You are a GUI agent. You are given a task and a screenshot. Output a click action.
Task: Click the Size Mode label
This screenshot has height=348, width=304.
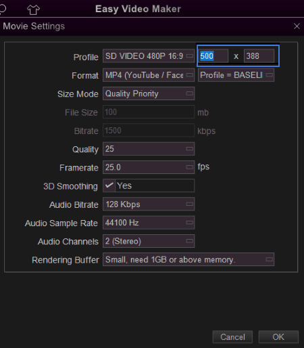click(x=78, y=94)
